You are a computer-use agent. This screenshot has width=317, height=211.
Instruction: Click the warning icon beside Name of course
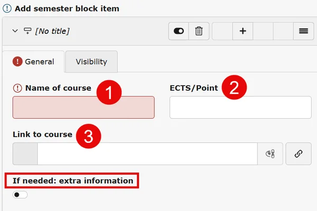(x=17, y=88)
